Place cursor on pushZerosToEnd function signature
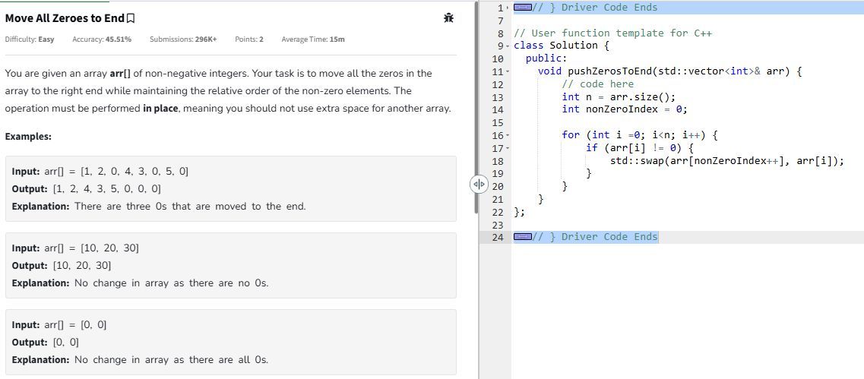 pyautogui.click(x=669, y=71)
